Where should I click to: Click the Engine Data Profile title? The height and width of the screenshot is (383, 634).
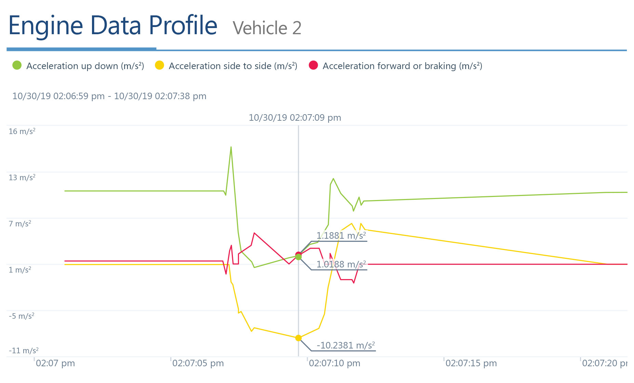[113, 25]
